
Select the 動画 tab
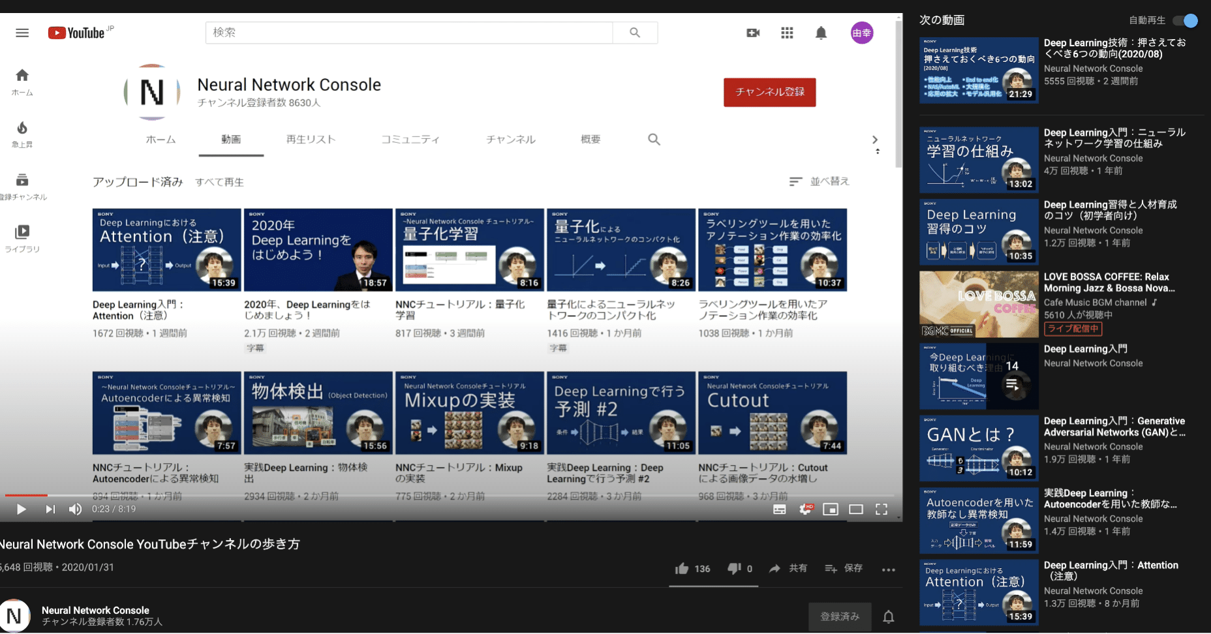click(x=231, y=139)
